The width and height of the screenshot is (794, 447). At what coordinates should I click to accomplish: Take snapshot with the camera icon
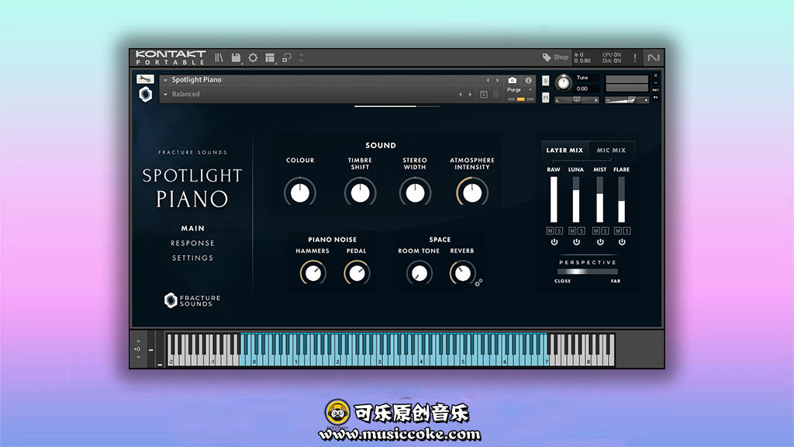(x=513, y=80)
